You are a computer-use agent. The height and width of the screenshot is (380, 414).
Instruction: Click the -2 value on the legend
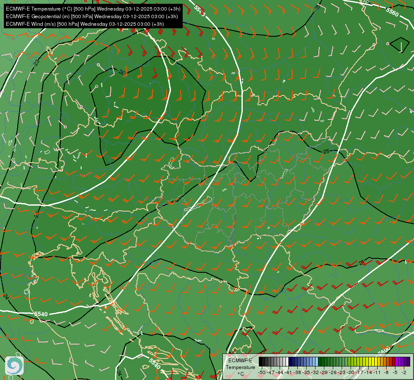(x=404, y=373)
